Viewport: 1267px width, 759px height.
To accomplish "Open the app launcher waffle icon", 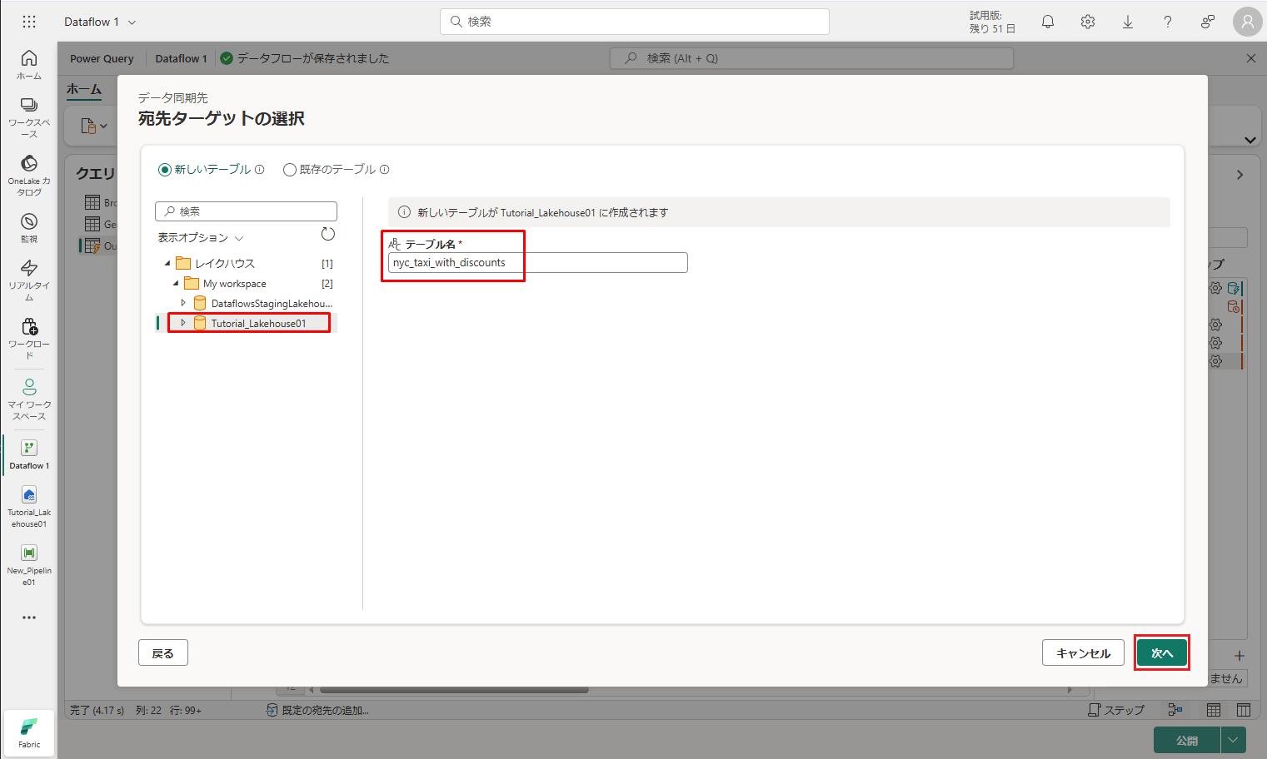I will pyautogui.click(x=29, y=22).
